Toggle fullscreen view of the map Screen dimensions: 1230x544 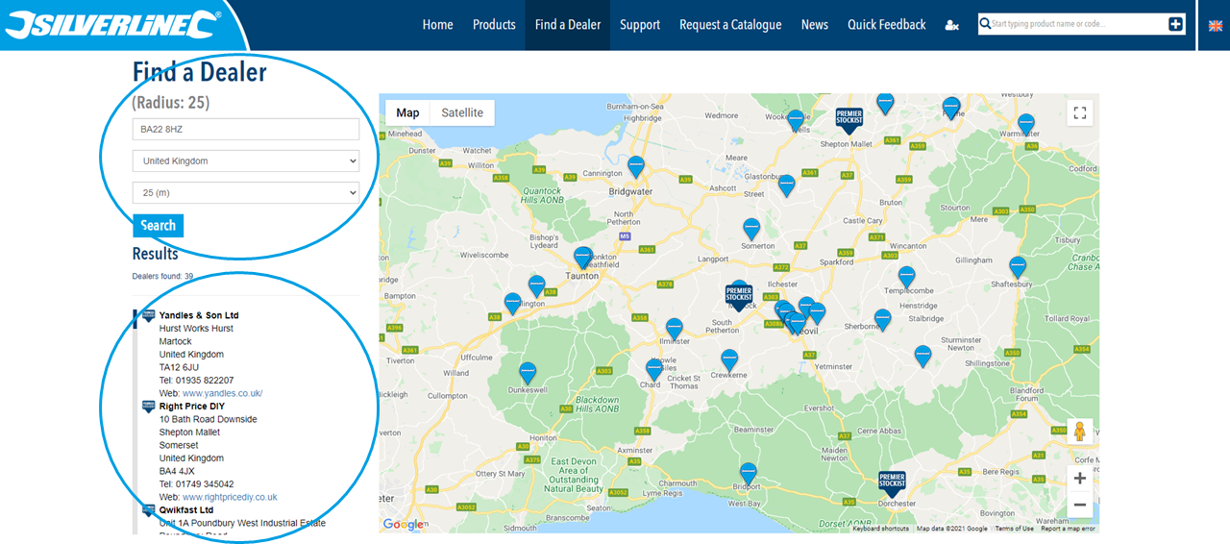1080,112
